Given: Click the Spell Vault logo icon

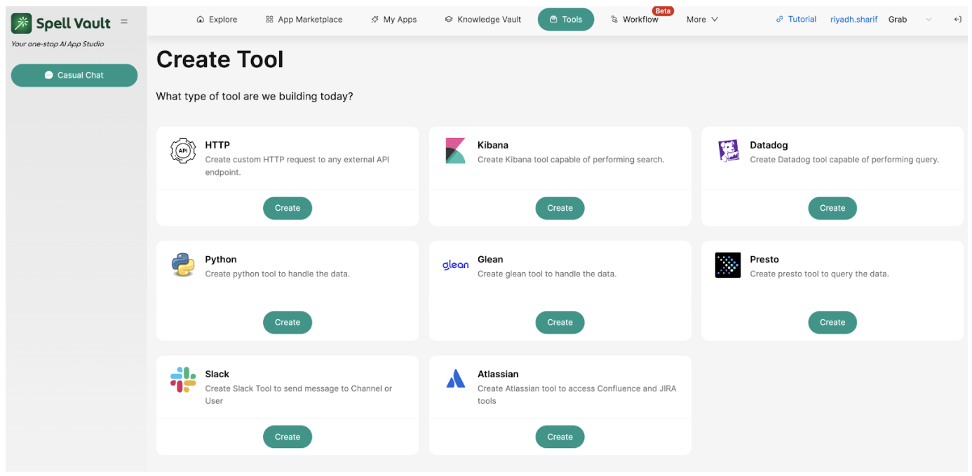Looking at the screenshot, I should [22, 23].
